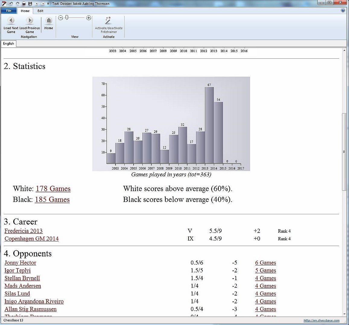Image resolution: width=349 pixels, height=325 pixels.
Task: Click the zoom in plus icon
Action: [89, 18]
